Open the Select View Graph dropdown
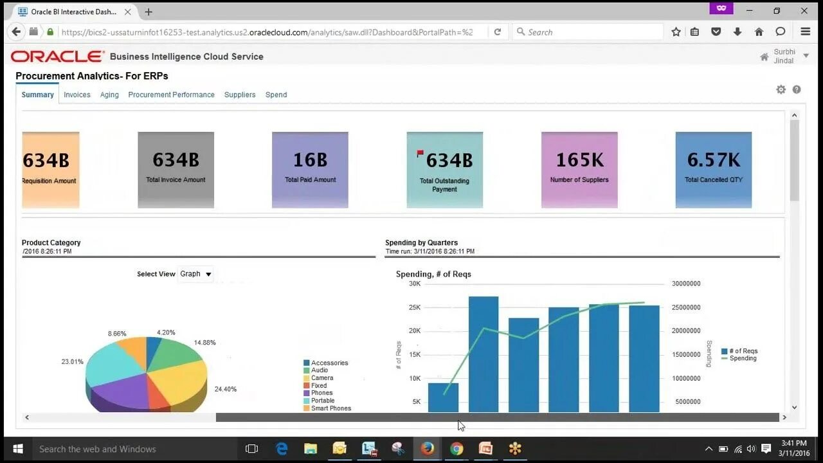This screenshot has height=463, width=823. pyautogui.click(x=195, y=274)
